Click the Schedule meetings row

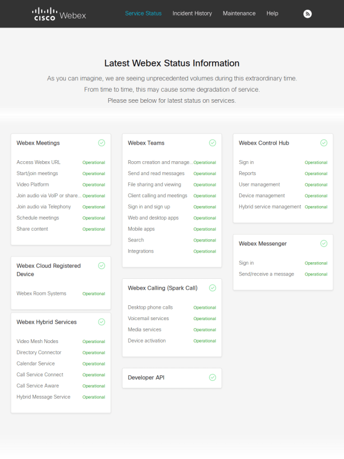(x=61, y=218)
